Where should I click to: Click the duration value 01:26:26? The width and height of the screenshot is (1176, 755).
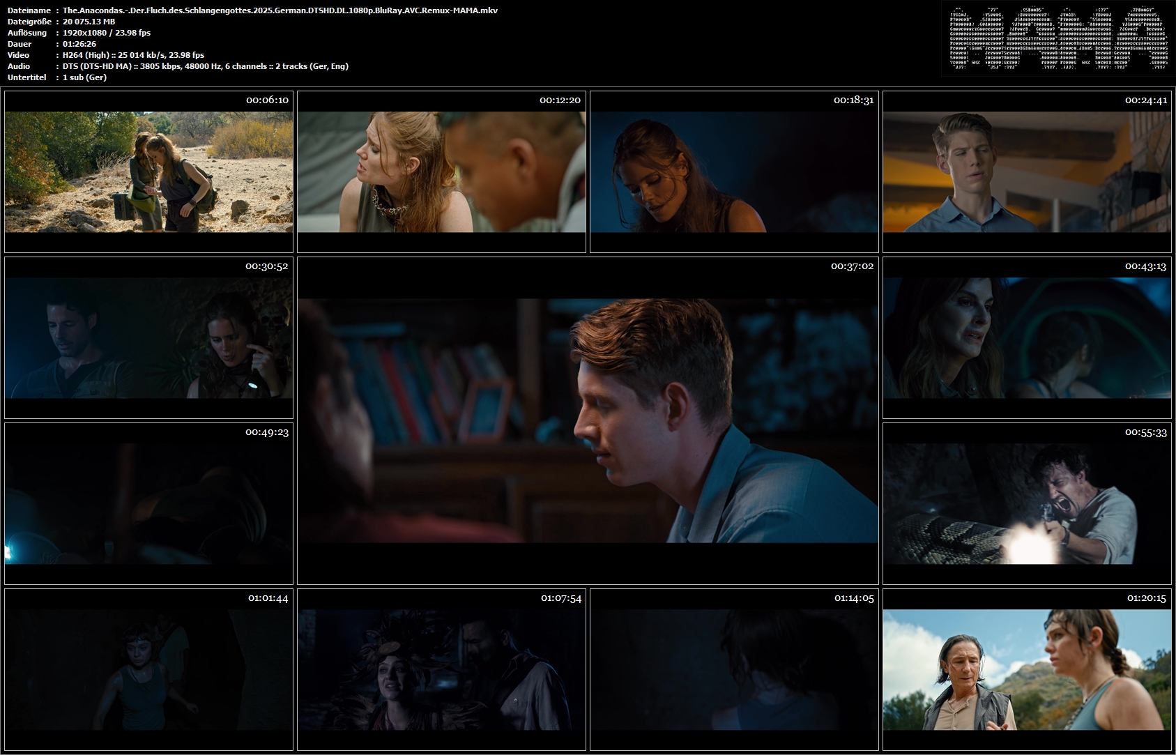pyautogui.click(x=79, y=44)
